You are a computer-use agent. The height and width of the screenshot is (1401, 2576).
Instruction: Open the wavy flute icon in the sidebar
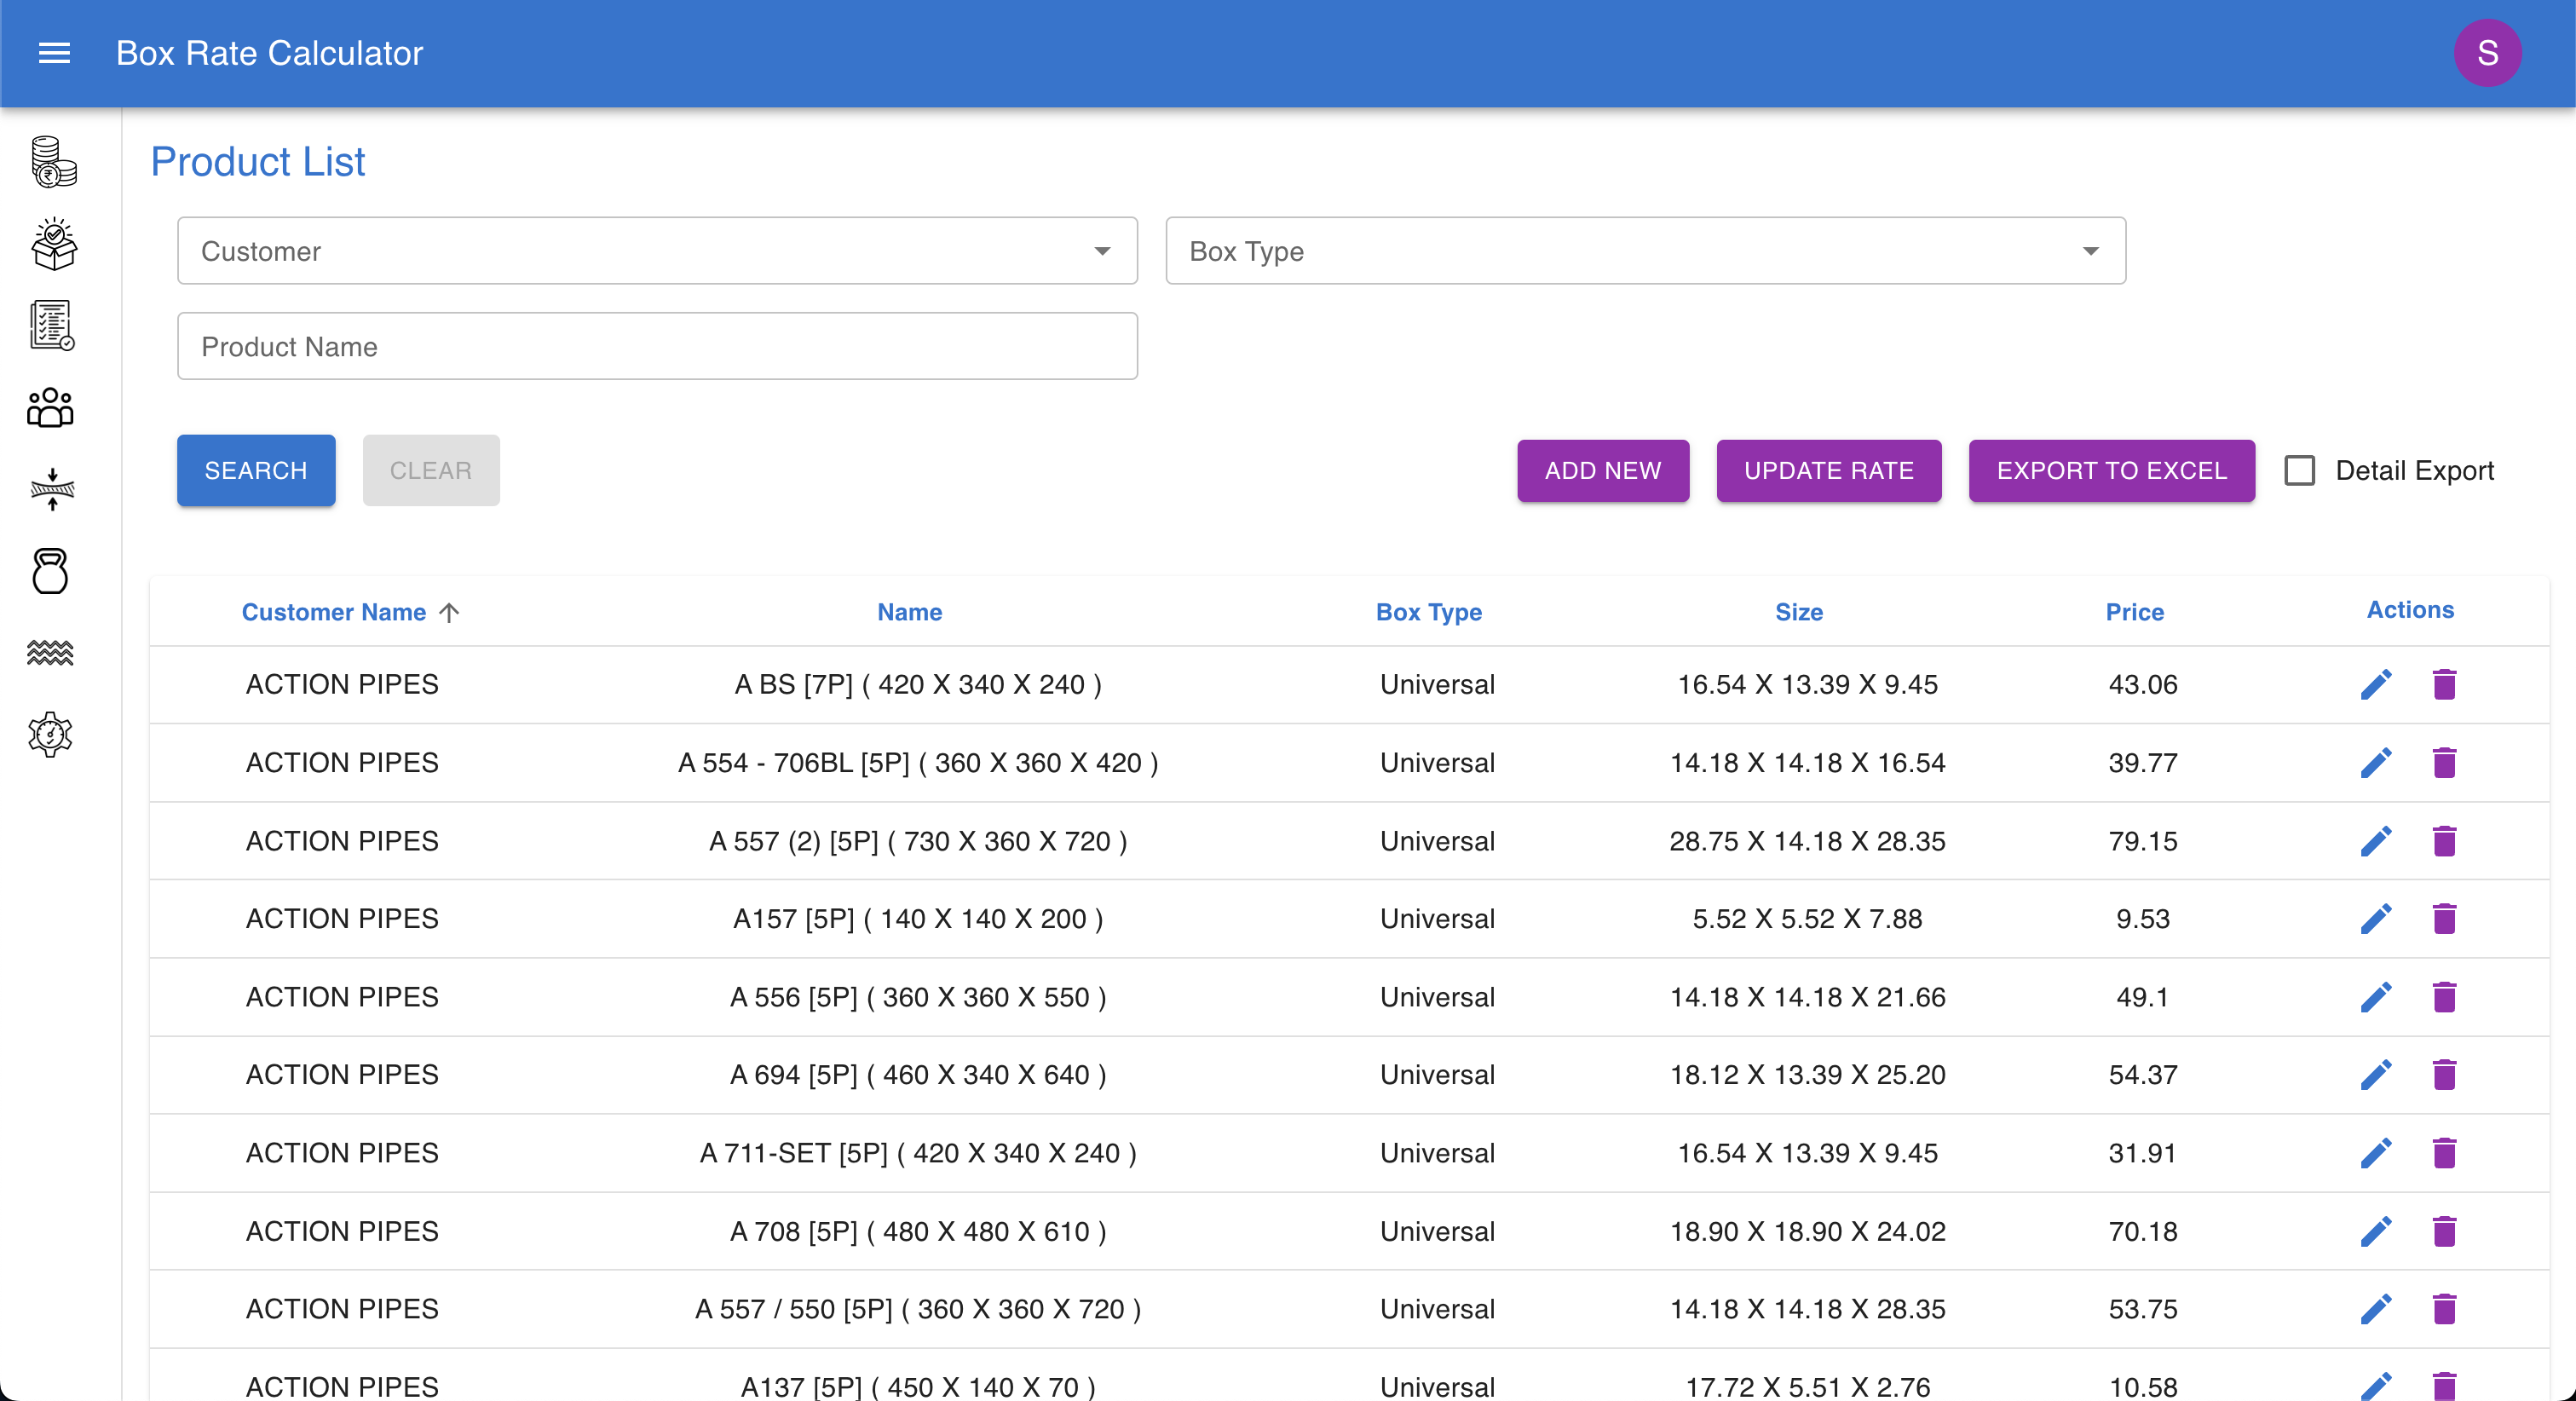tap(50, 653)
